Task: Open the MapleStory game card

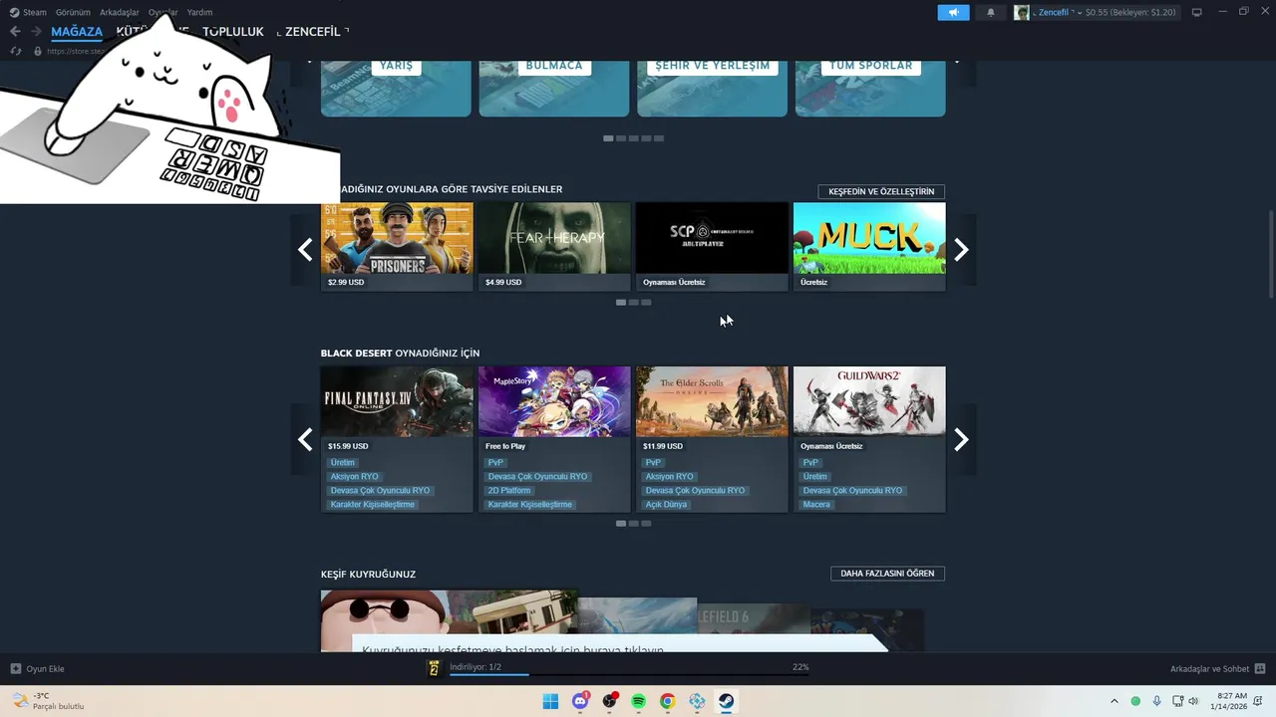Action: 554,439
